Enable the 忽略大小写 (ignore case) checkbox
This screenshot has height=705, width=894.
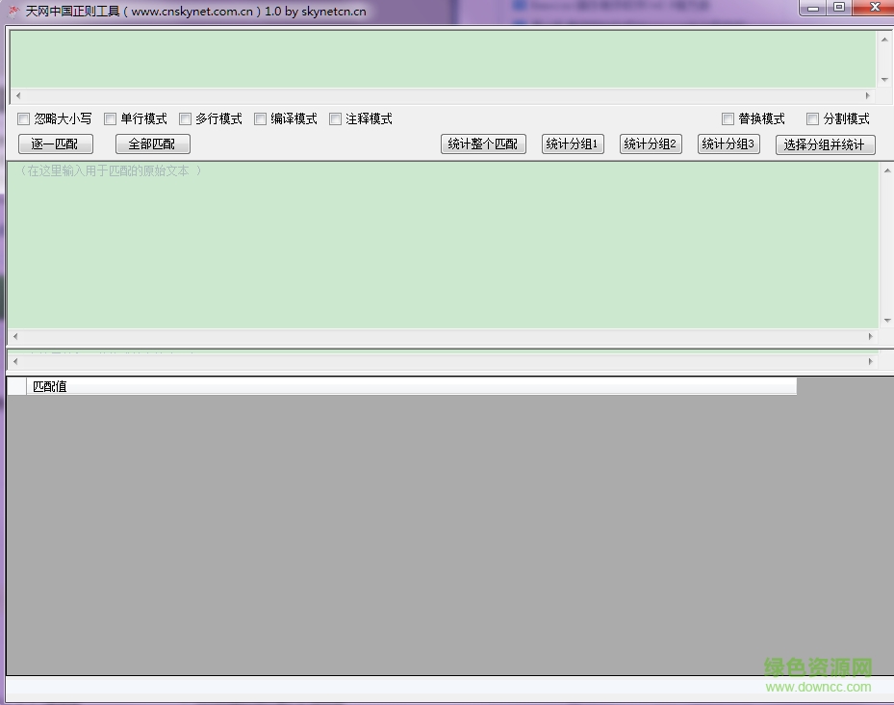click(23, 118)
